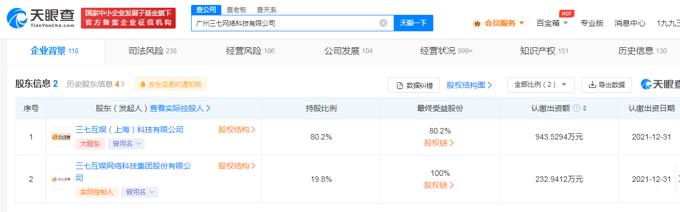Image resolution: width=680 pixels, height=212 pixels.
Task: Click the VIP crown icon
Action: coord(477,23)
